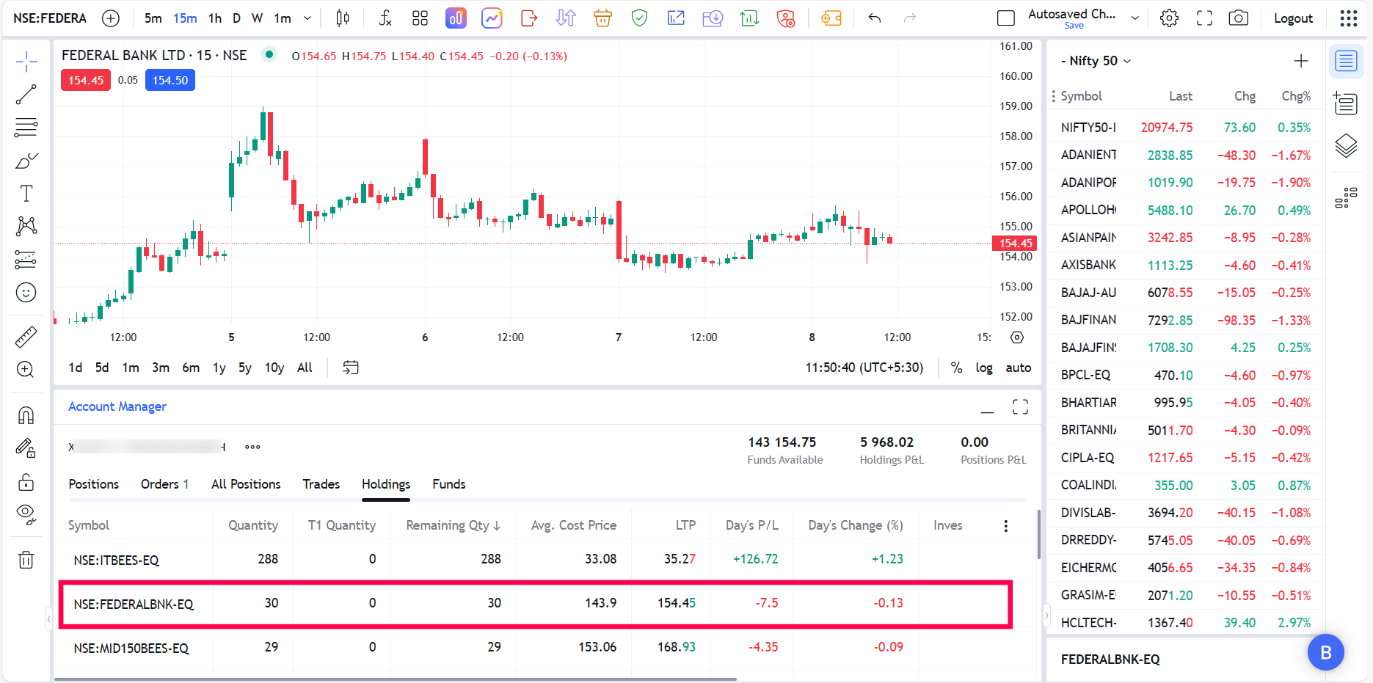
Task: Select the HCLTECH row in watchlist
Action: [x=1186, y=623]
